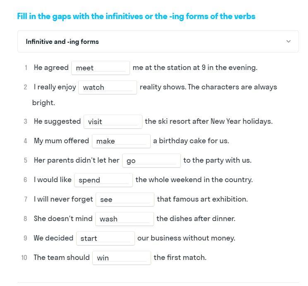308x286 pixels.
Task: Click the gap after 'He agreed'
Action: pos(101,68)
